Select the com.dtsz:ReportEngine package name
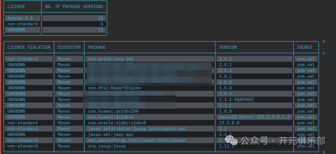The image size is (336, 154). 114,88
